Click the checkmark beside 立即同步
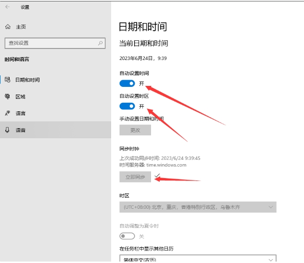The height and width of the screenshot is (263, 304). pyautogui.click(x=157, y=176)
